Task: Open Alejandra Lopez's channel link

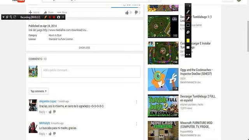Action: click(x=48, y=101)
